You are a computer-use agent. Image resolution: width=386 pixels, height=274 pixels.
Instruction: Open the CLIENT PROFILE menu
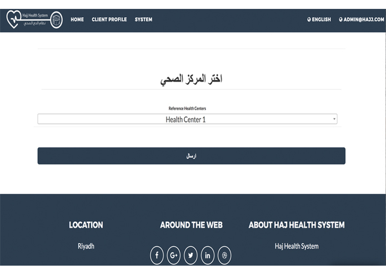(109, 19)
